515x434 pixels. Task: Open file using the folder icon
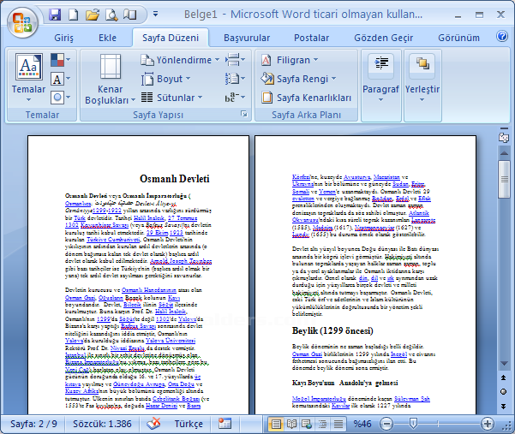93,15
